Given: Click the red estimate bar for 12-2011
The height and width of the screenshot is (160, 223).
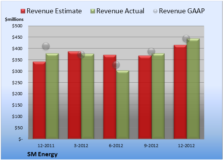Looking at the screenshot, I should (39, 100).
